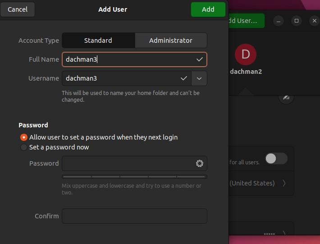Click the dachman2 user avatar
The image size is (320, 244).
(245, 55)
